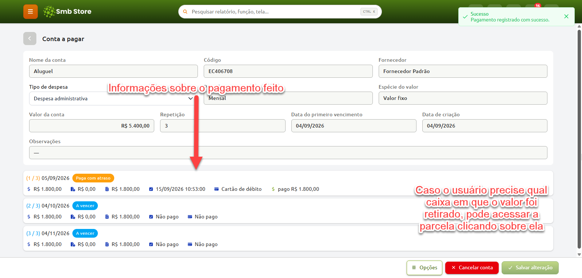Click the total icon in the 04/10/2026 installment

tap(107, 217)
